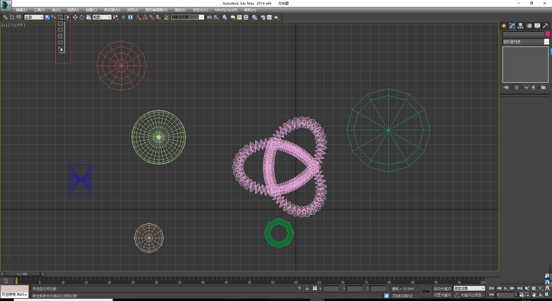Toggle Set Key (设置关键点) mode
This screenshot has width=552, height=301.
point(442,295)
